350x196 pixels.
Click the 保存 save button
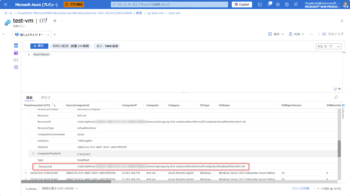tap(276, 34)
